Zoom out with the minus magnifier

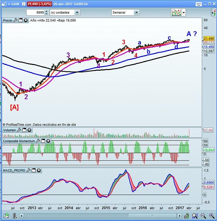pyautogui.click(x=203, y=216)
